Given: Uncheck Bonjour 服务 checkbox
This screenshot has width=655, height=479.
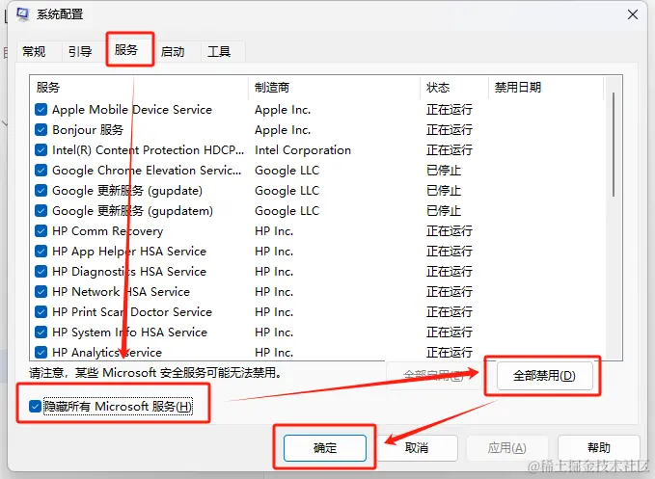Looking at the screenshot, I should point(41,130).
